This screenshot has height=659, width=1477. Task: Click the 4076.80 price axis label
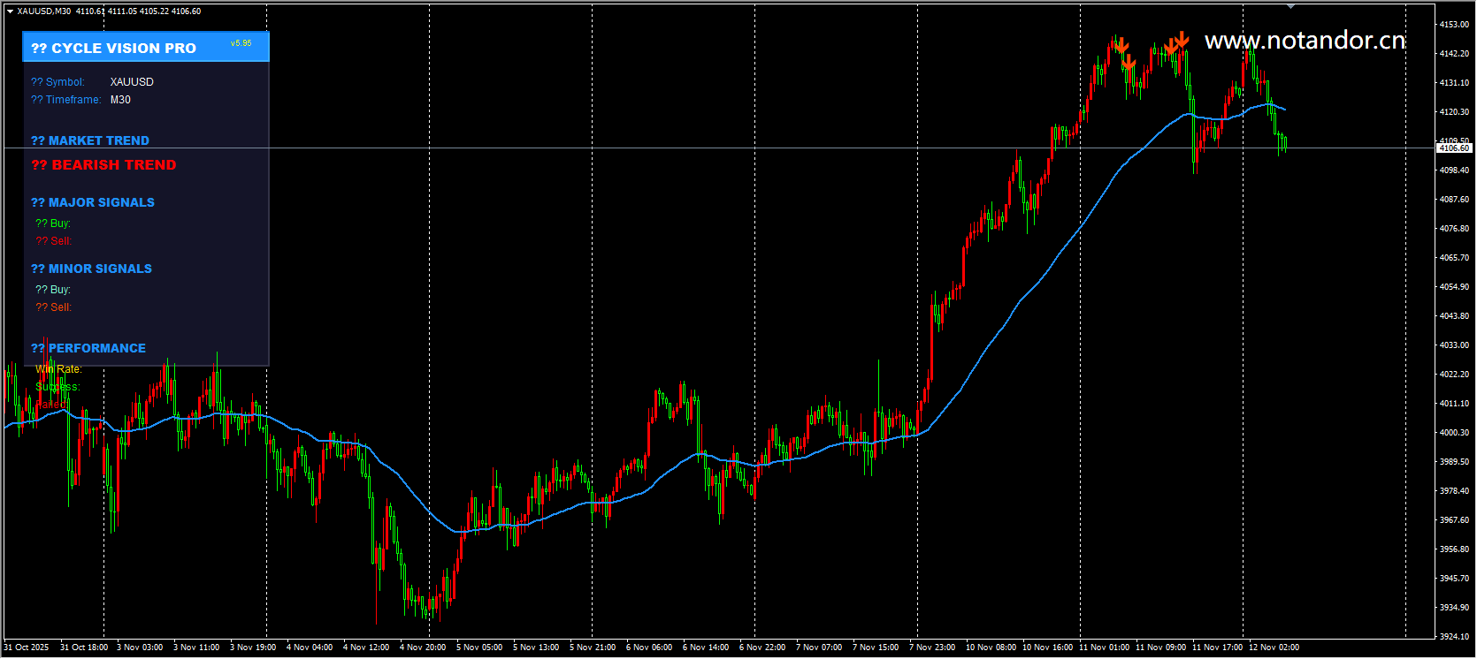[1454, 229]
